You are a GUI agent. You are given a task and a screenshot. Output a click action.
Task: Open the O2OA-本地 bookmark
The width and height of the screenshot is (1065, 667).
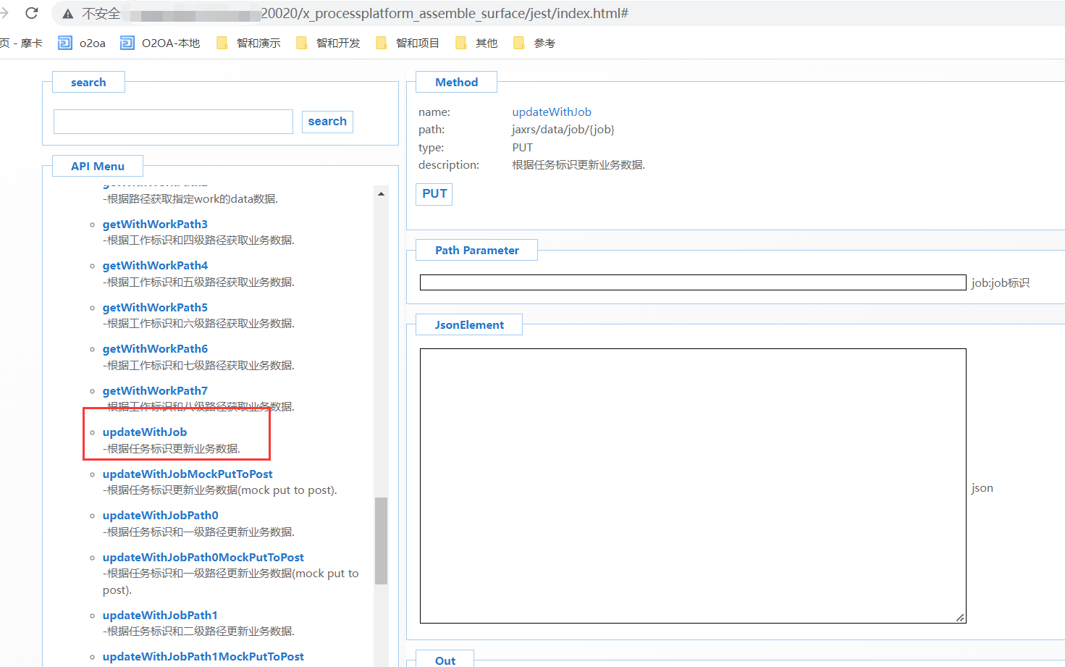[160, 43]
